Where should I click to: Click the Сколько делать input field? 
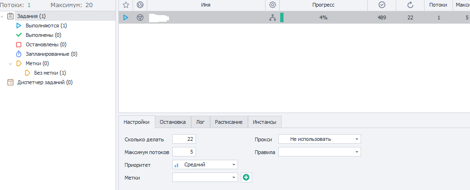coord(184,139)
